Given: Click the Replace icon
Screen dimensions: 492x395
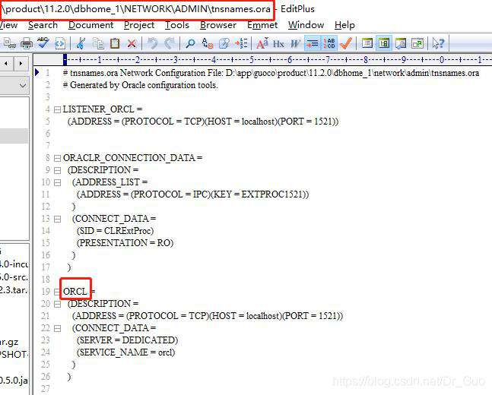Looking at the screenshot, I should point(208,43).
